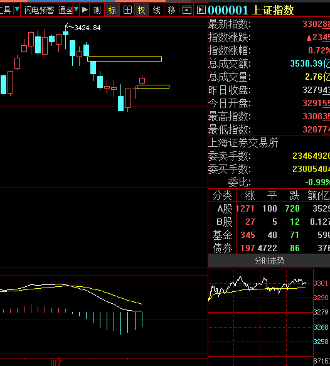Select the 线 line drawing tool
Screen dimensions: 330x366
[156, 10]
